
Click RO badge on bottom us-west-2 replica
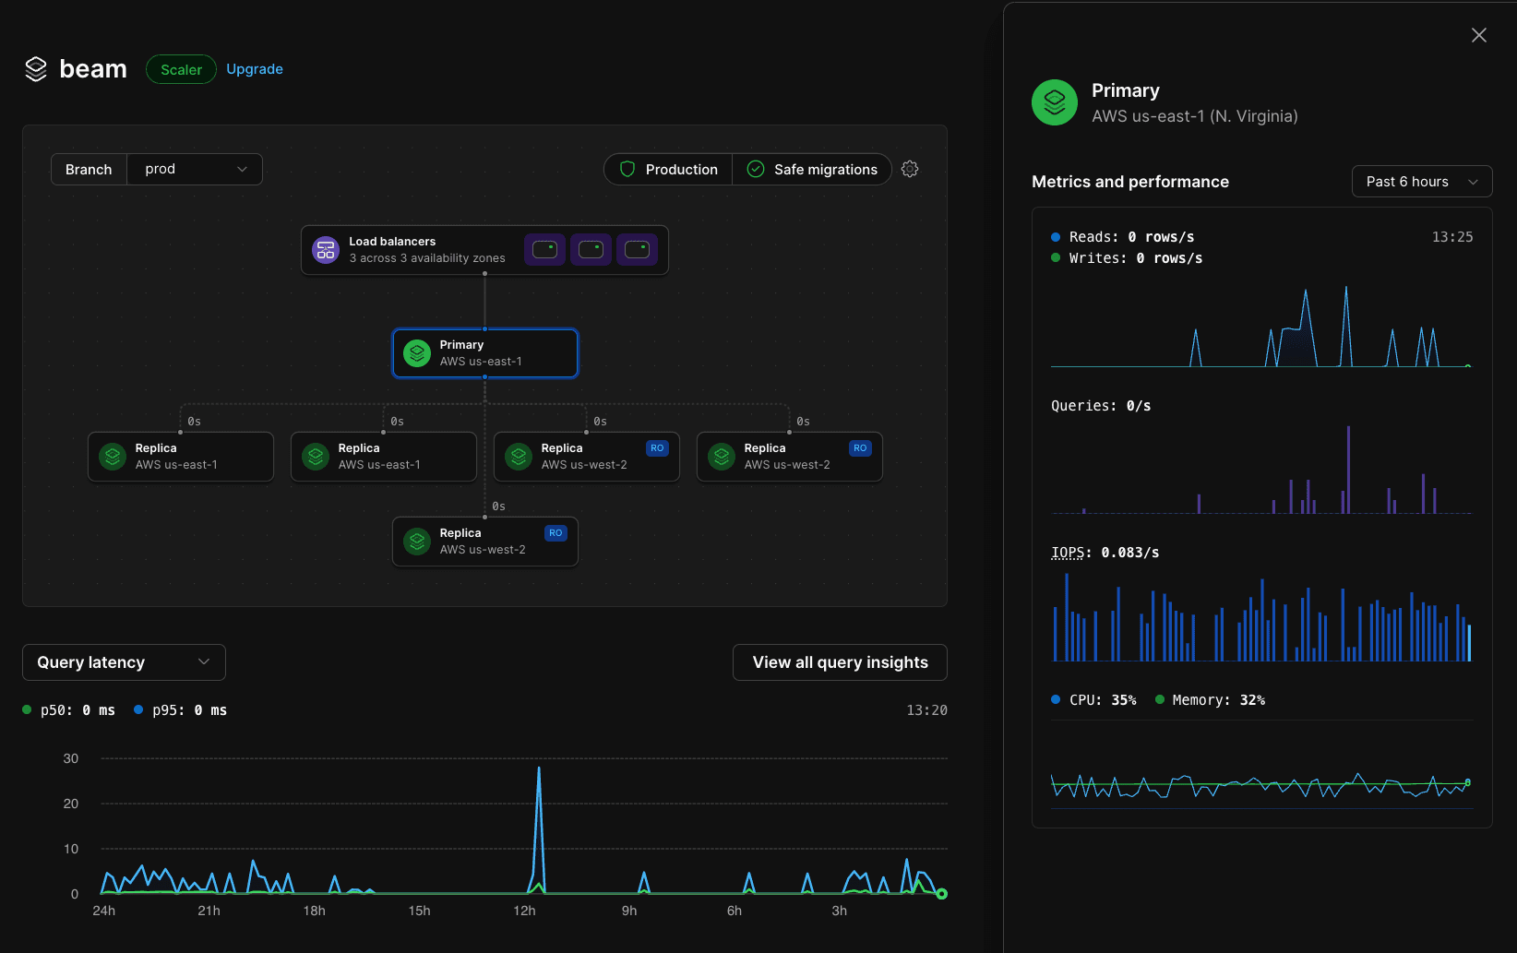tap(555, 533)
